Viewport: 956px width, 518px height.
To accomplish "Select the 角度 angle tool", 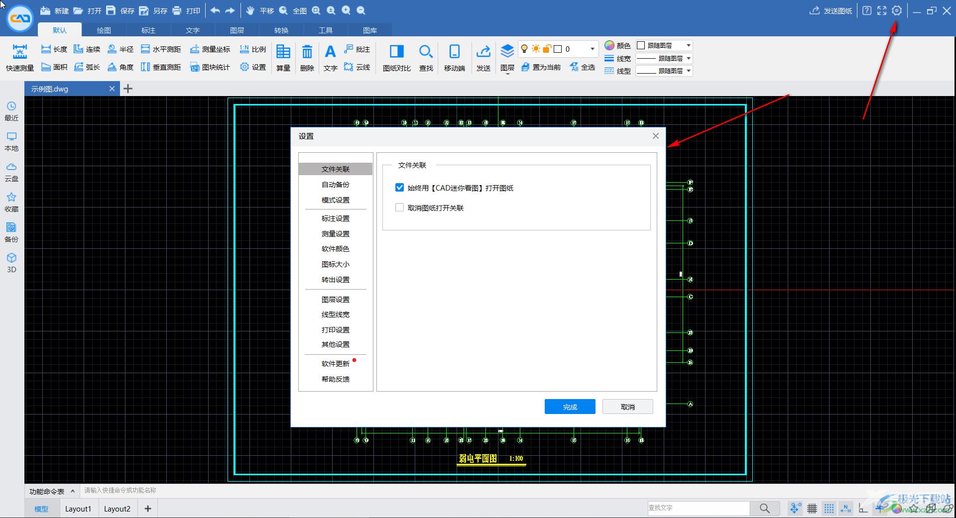I will [120, 67].
